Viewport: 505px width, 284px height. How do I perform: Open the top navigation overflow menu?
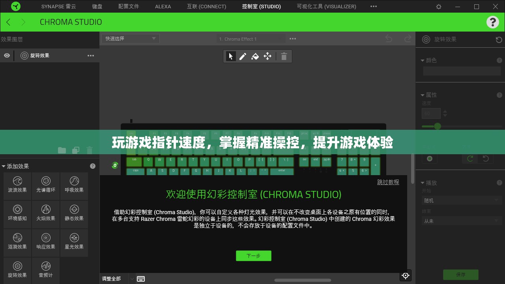(373, 7)
